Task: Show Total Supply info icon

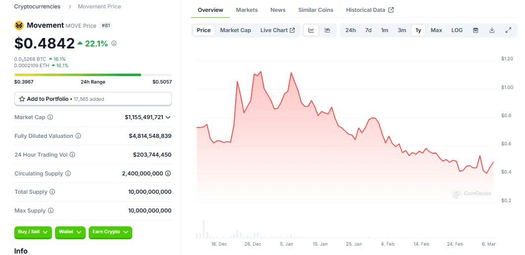Action: 52,192
